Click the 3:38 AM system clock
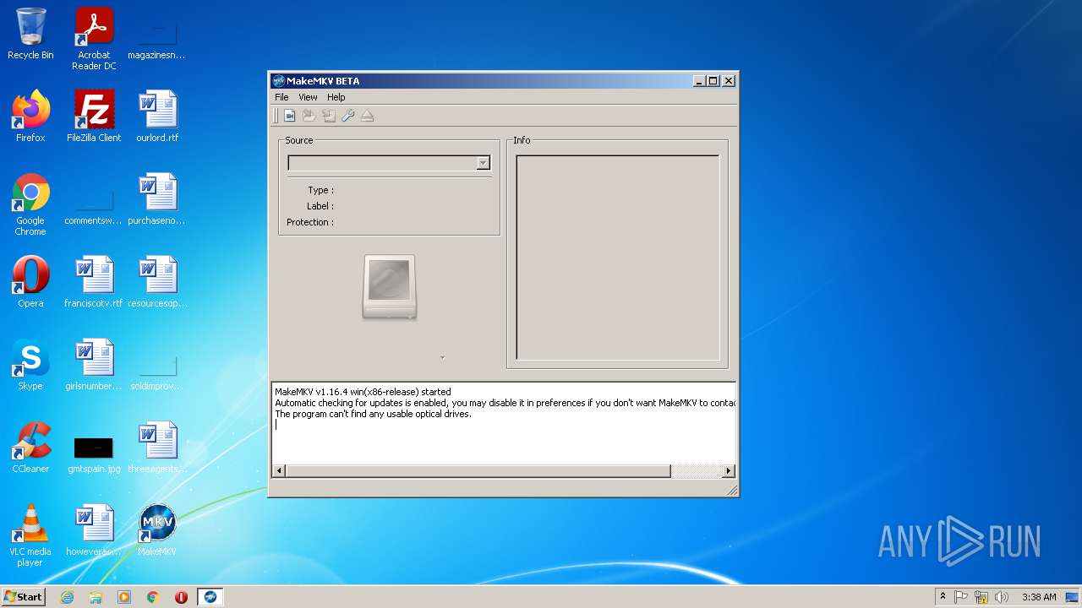The width and height of the screenshot is (1082, 608). pyautogui.click(x=1039, y=597)
